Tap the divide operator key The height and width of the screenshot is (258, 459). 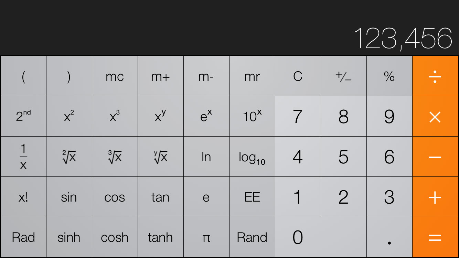(x=435, y=76)
